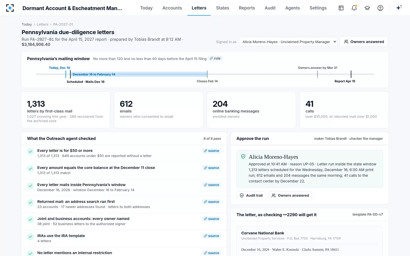The image size is (410, 256).
Task: Click the '612 emails' card
Action: click(159, 110)
